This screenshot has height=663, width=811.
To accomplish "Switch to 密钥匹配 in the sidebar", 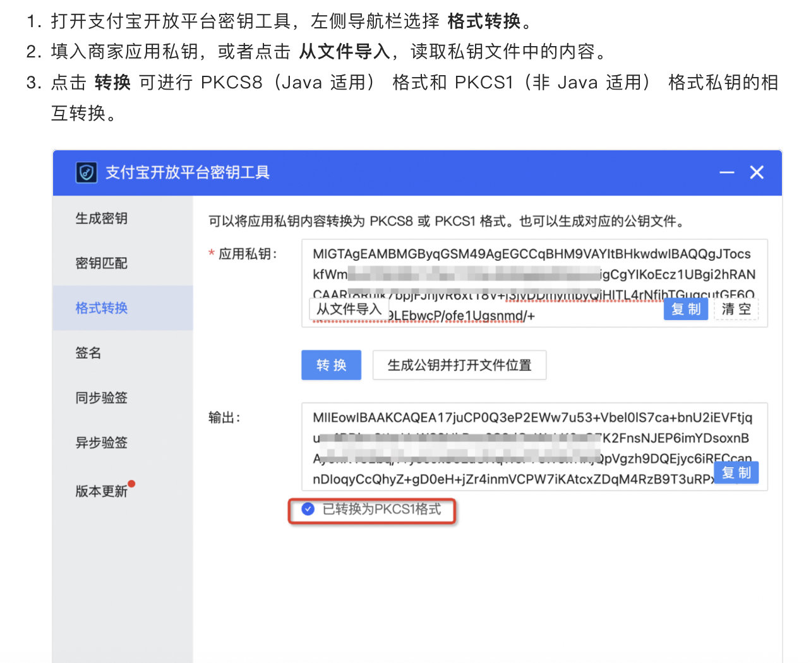I will tap(102, 263).
